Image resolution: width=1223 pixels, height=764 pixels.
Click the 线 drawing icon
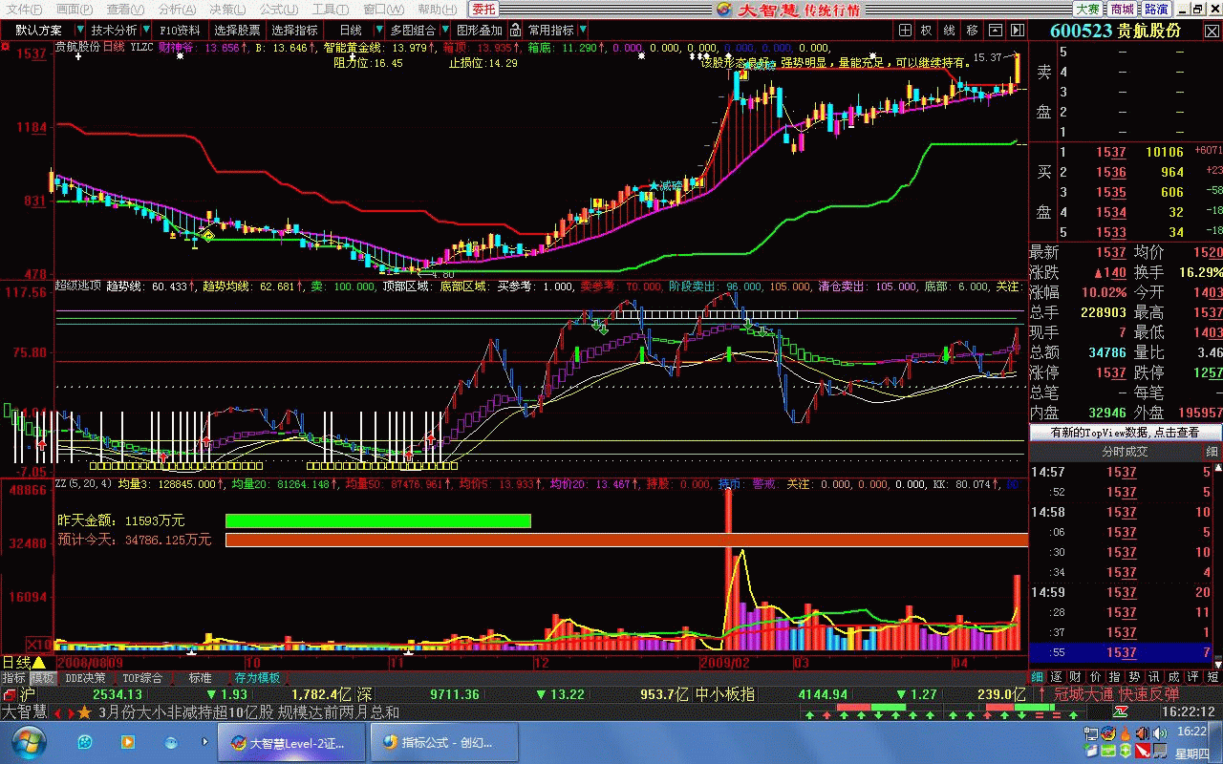click(949, 31)
